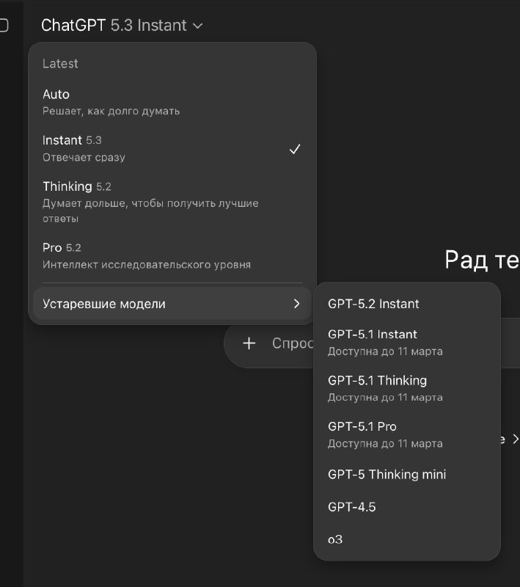This screenshot has height=587, width=520.
Task: Choose GPT-5.1 Instant legacy model
Action: [x=384, y=342]
